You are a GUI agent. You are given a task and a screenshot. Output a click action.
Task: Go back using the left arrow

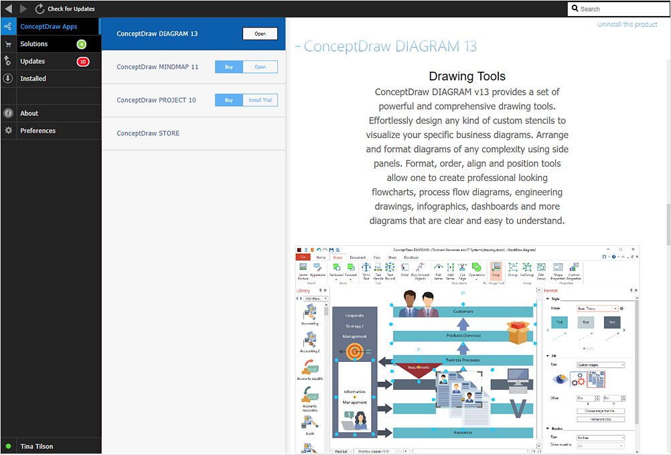point(9,9)
